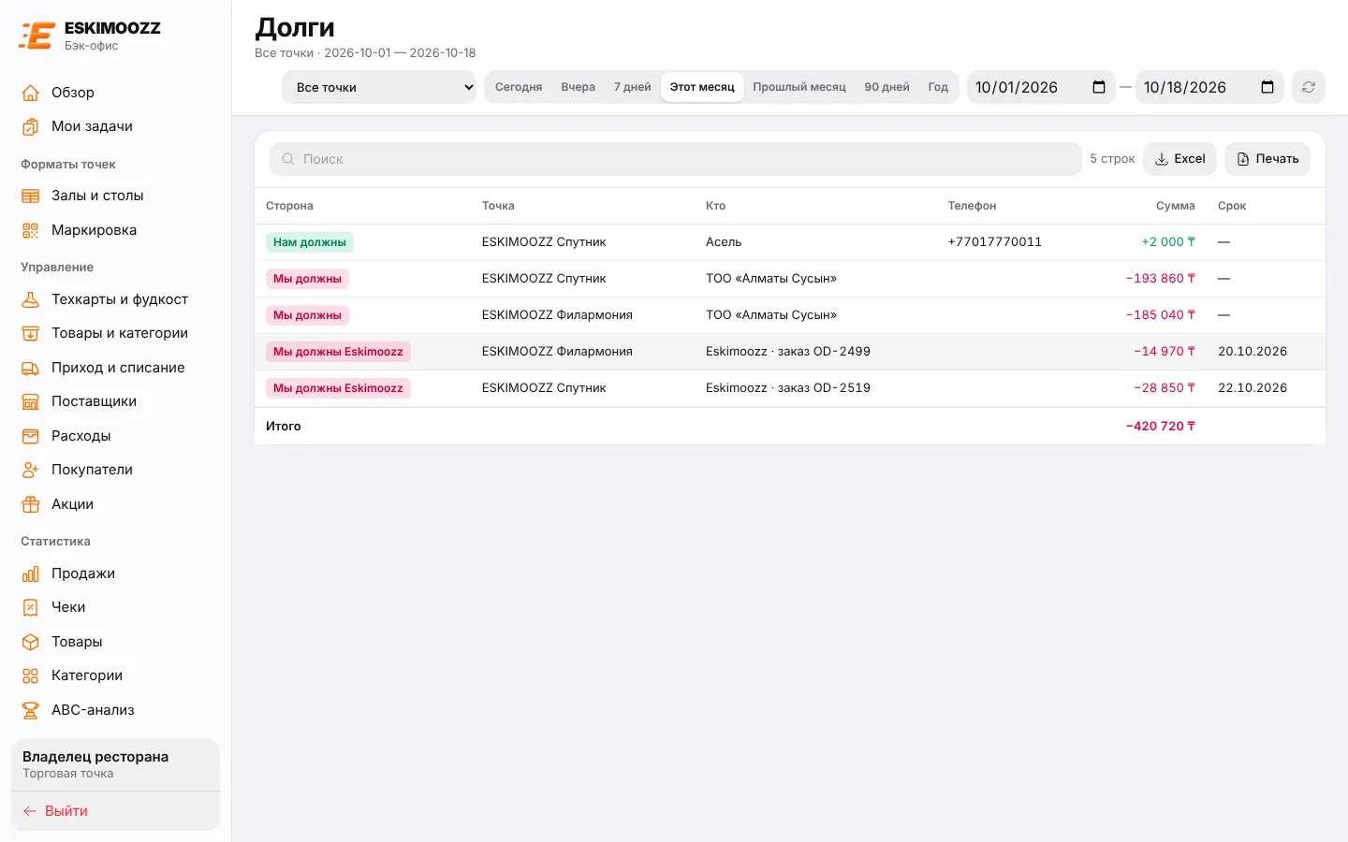Open Поставщики store icon
1348x842 pixels.
pos(31,401)
